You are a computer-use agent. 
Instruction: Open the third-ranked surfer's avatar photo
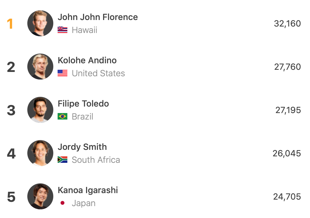(40, 110)
